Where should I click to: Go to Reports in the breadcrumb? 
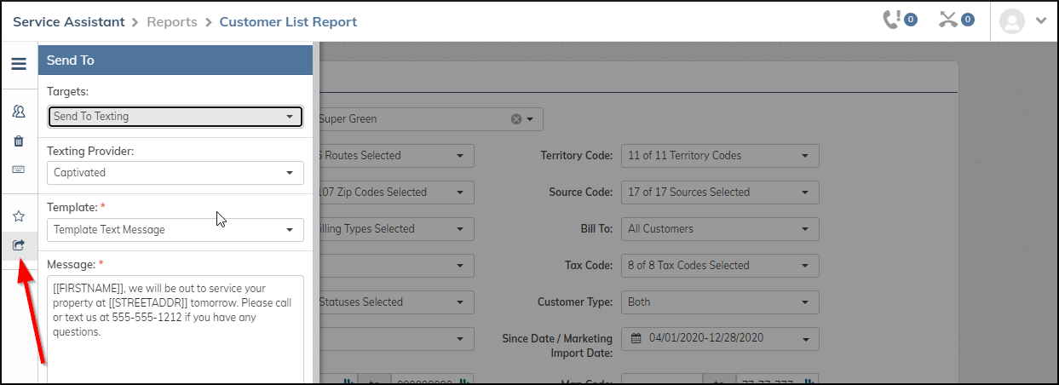point(171,21)
